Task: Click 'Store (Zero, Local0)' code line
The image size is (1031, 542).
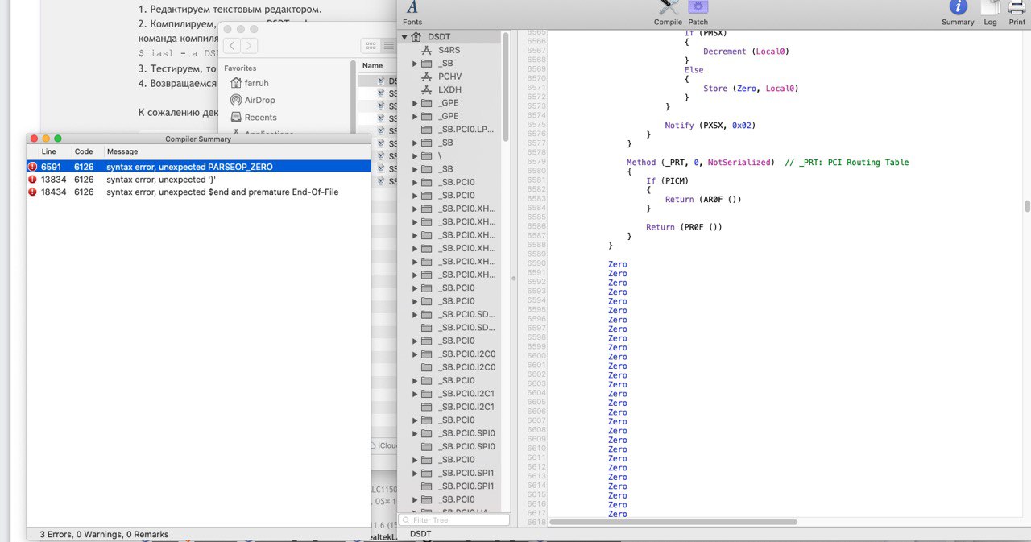Action: point(751,88)
